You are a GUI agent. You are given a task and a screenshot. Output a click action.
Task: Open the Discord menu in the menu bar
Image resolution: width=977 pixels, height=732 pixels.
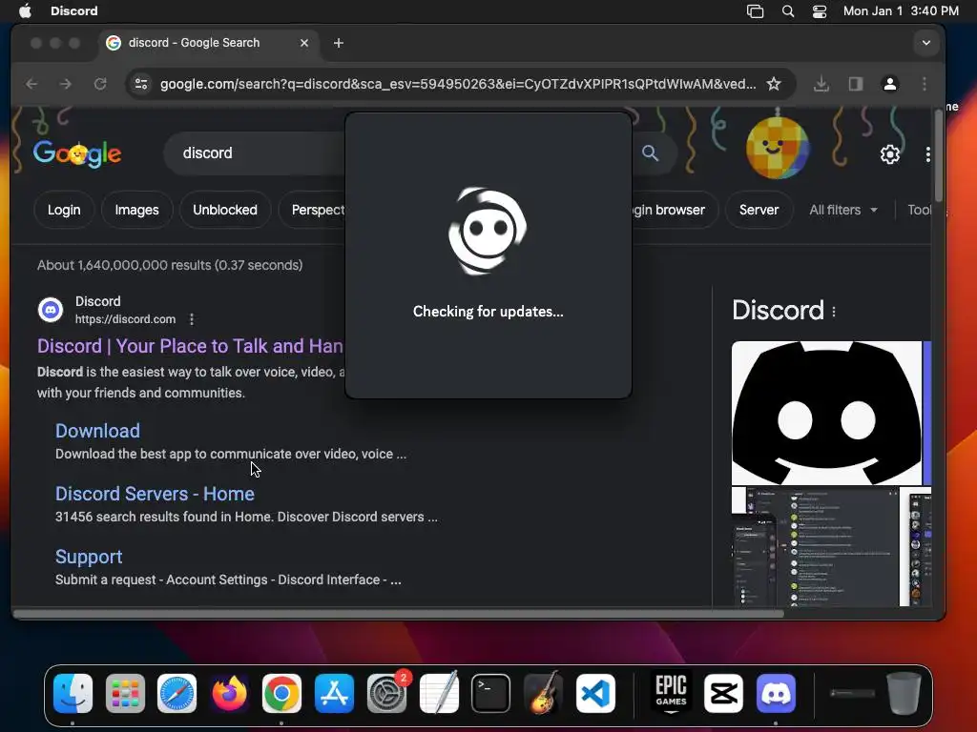(x=74, y=11)
